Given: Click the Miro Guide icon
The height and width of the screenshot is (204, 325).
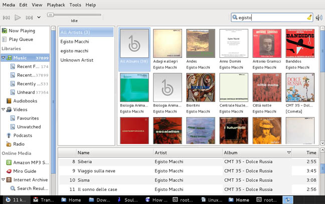Looking at the screenshot, I should [9, 171].
